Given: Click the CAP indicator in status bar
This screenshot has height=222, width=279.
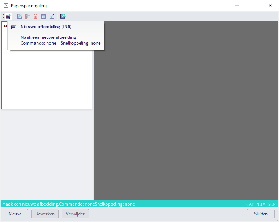Looking at the screenshot, I should [250, 204].
